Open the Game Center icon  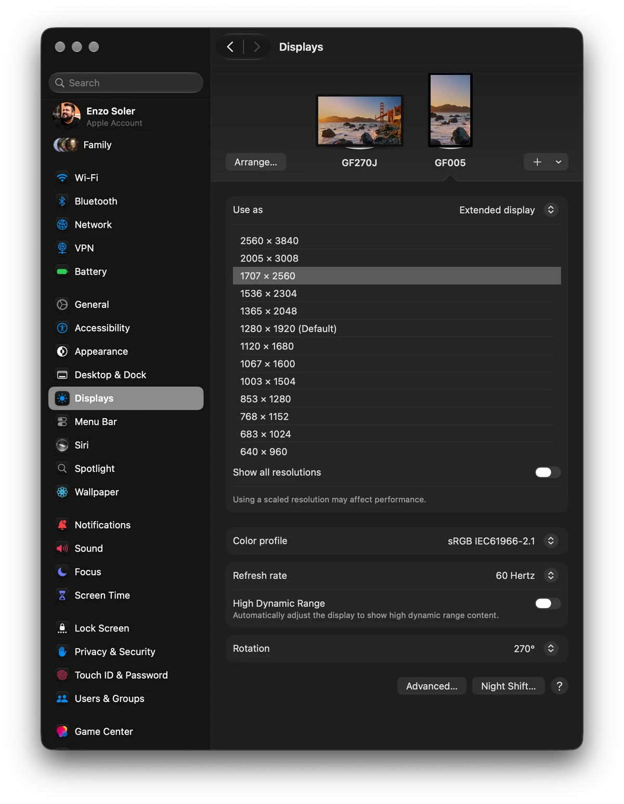click(62, 732)
